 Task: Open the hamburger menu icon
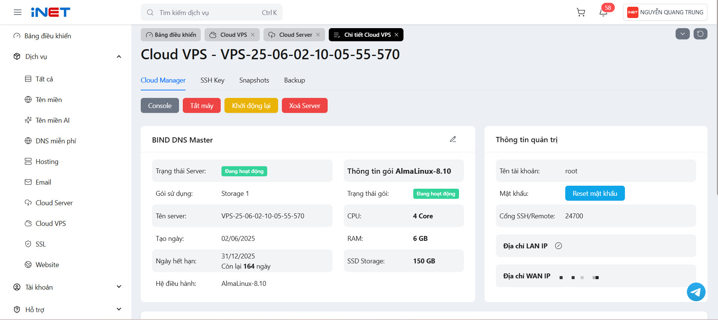pyautogui.click(x=18, y=12)
